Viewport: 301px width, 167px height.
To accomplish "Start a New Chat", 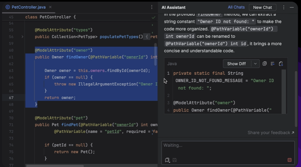I will [262, 7].
